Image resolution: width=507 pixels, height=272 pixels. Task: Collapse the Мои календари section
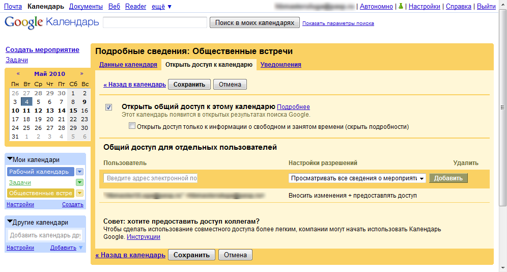click(10, 159)
